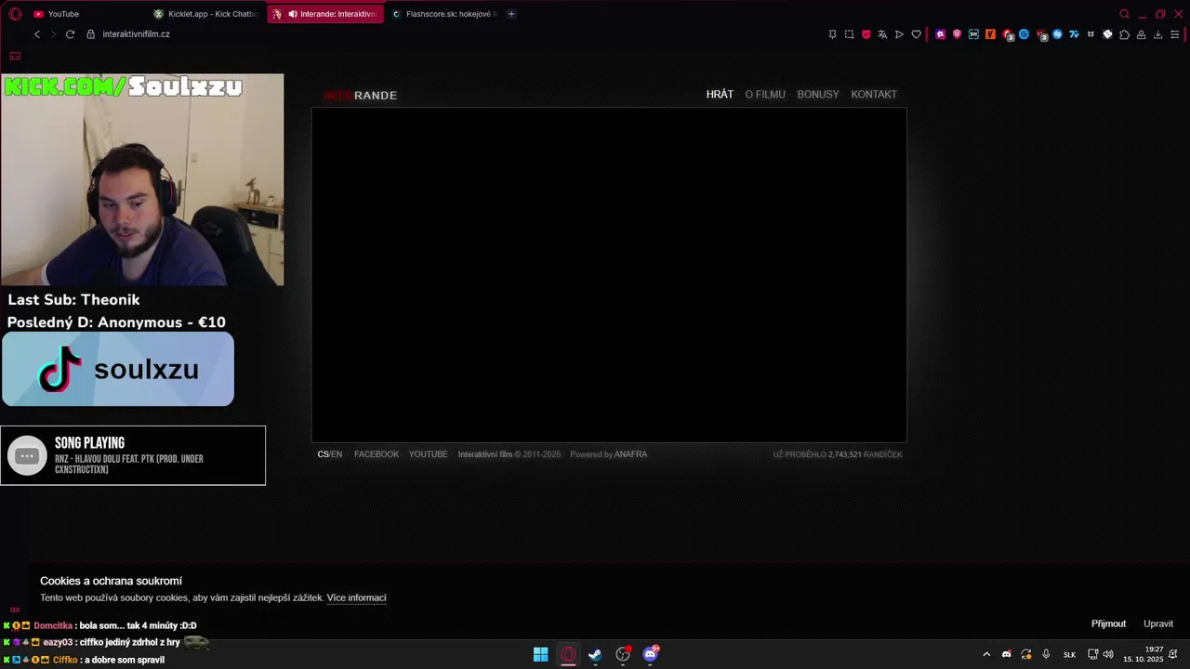
Task: Open a new browser tab
Action: click(x=511, y=14)
